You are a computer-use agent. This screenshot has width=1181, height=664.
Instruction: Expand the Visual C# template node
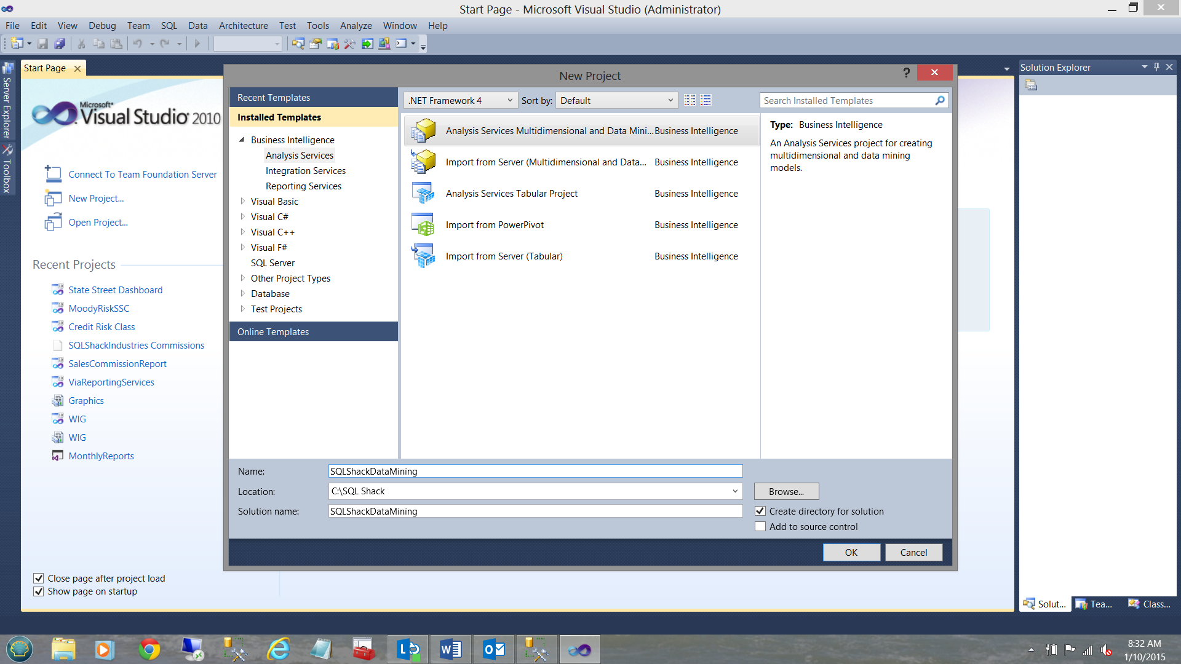[x=243, y=217]
